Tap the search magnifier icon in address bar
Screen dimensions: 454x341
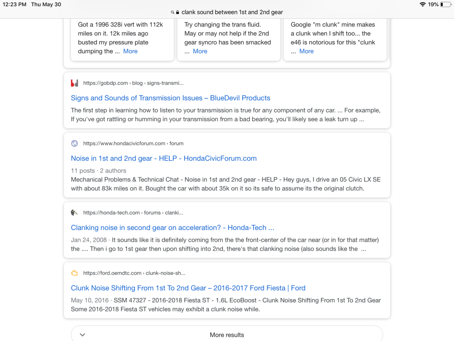[x=173, y=12]
